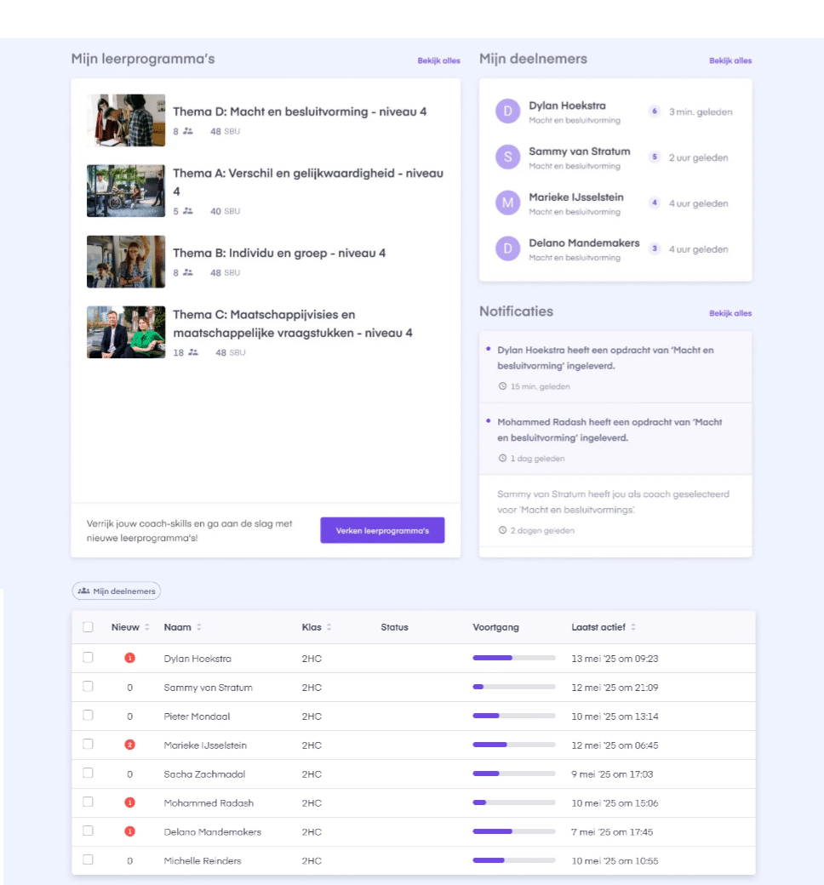Screen dimensions: 824x885
Task: Open Thema B: Individu en groep program
Action: [x=279, y=253]
